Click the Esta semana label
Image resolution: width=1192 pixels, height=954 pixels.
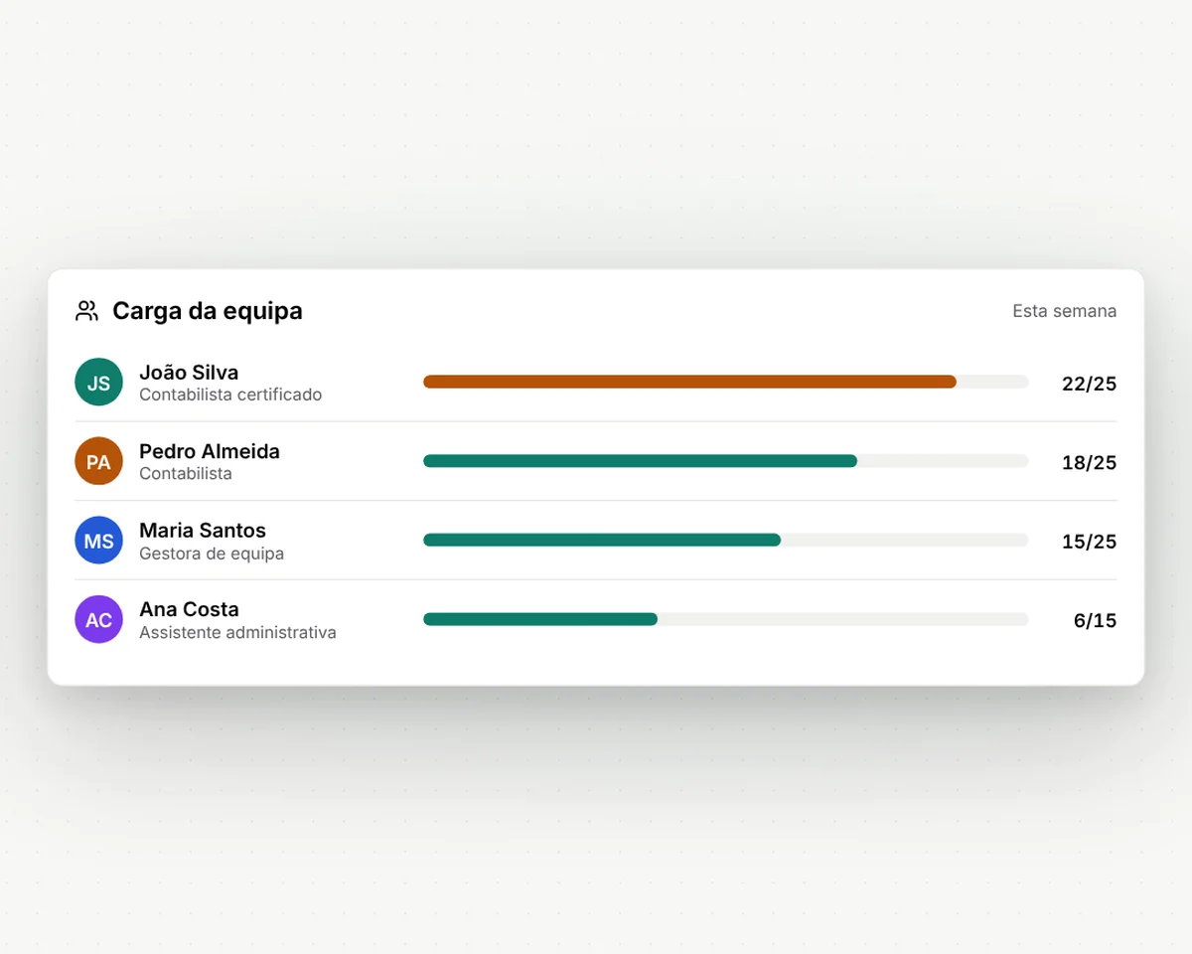[1064, 311]
